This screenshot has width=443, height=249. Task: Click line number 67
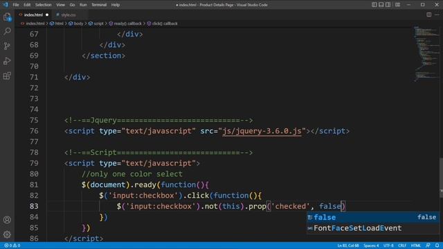34,34
